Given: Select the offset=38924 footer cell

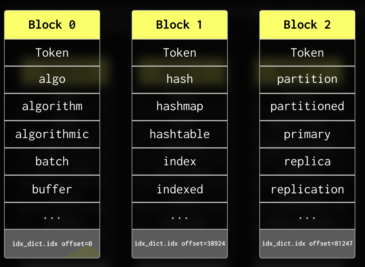Looking at the screenshot, I should click(x=180, y=244).
